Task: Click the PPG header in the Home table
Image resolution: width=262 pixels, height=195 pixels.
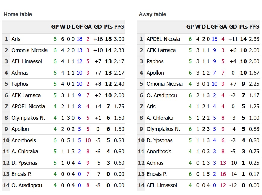Action: [x=119, y=27]
